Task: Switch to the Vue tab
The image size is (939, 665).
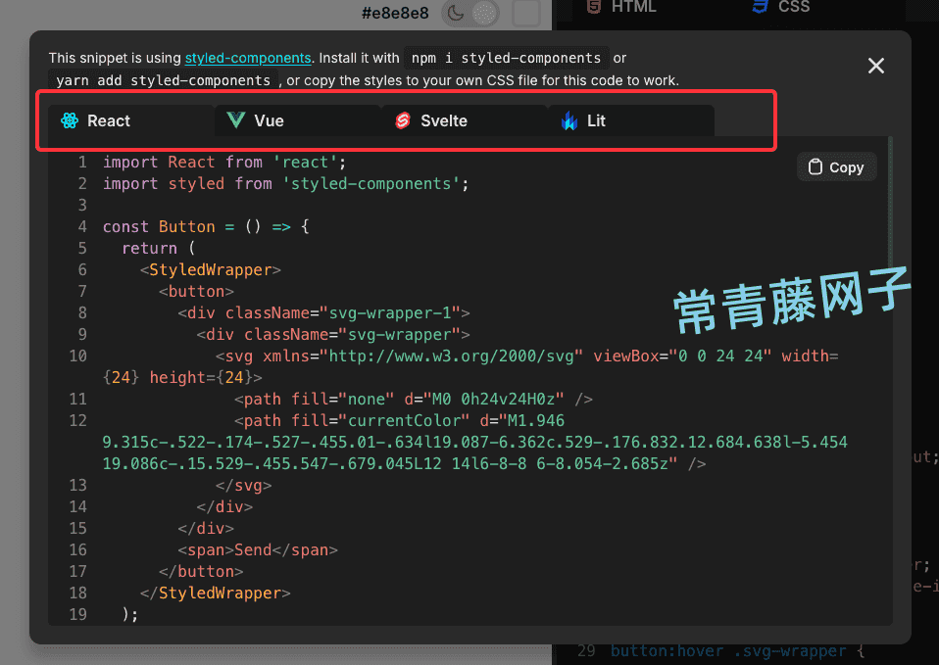Action: (x=298, y=120)
